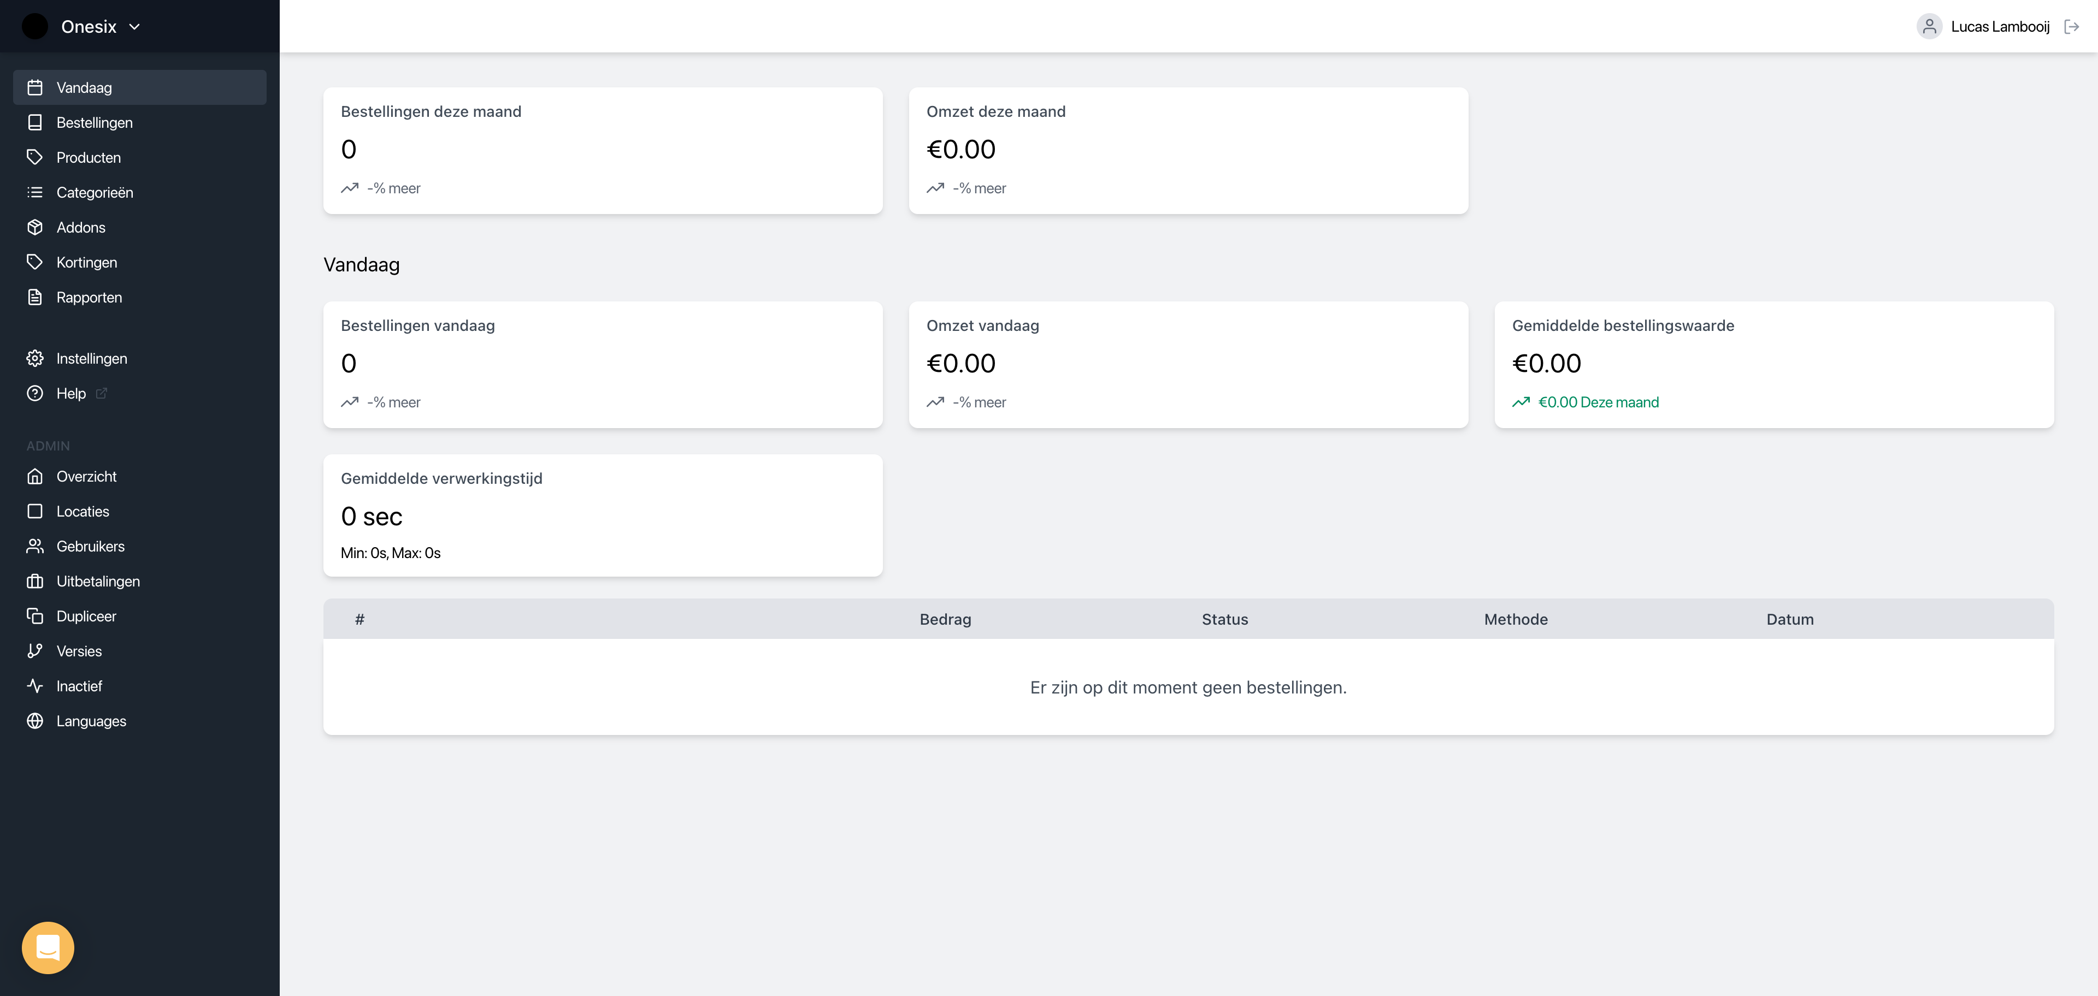Click the Kortingen tag icon
The height and width of the screenshot is (996, 2098).
[x=35, y=262]
